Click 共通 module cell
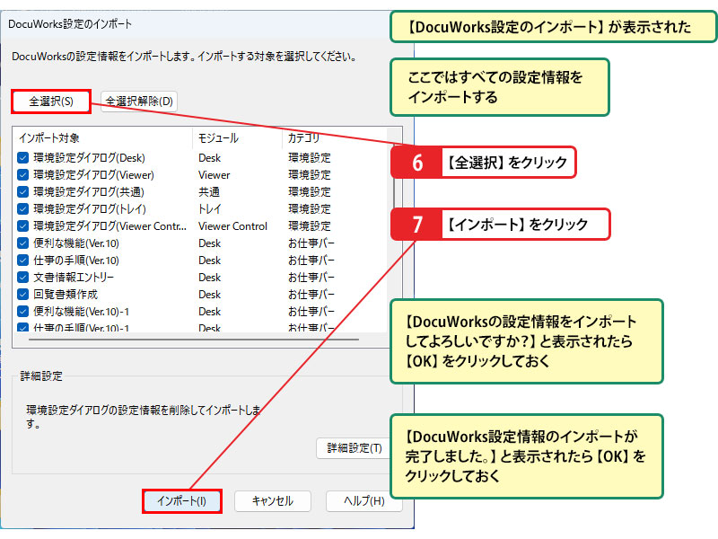 point(209,192)
